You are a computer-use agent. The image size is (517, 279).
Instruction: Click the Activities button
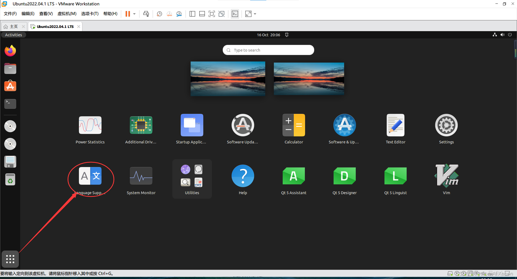13,35
